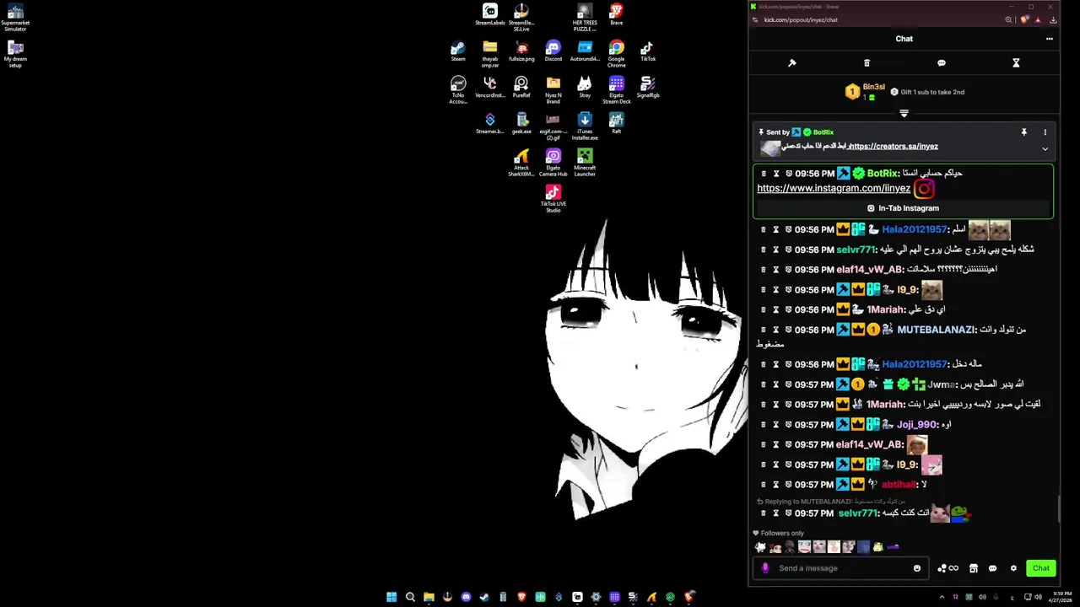Open chat settings gear icon

click(x=1013, y=568)
